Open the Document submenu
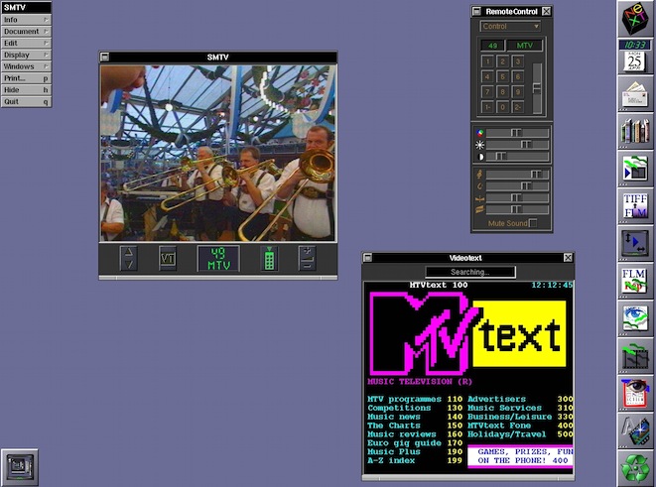Screen dimensions: 656x487 pos(26,32)
